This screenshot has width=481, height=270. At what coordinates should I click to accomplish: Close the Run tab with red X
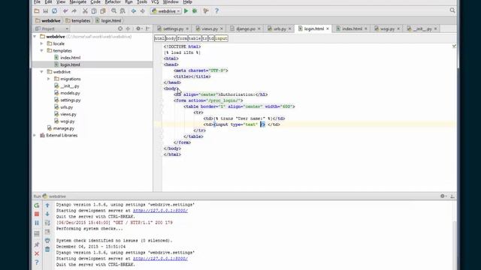click(37, 253)
